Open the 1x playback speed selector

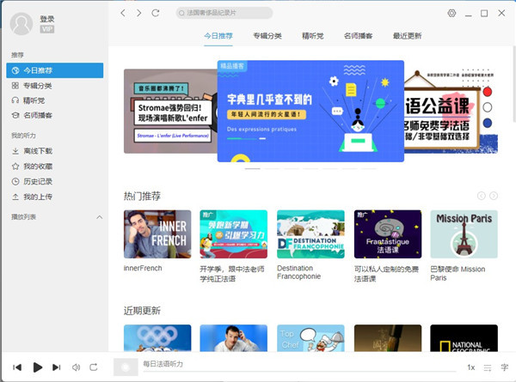click(470, 367)
